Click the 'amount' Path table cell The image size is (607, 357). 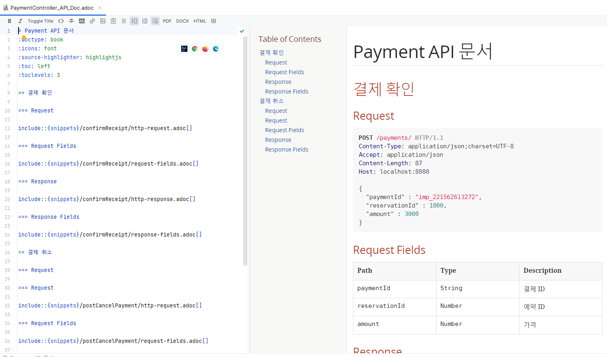pos(394,324)
